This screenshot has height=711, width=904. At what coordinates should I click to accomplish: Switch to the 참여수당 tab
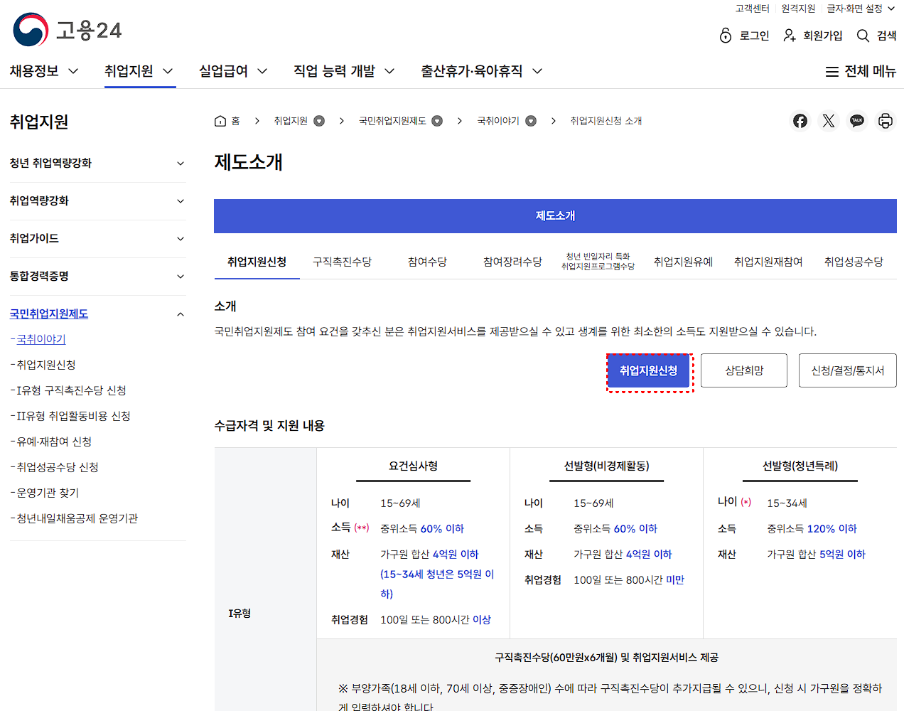(x=427, y=262)
